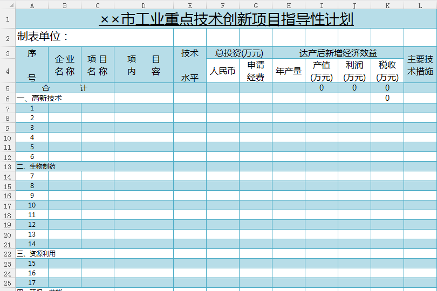Click row header 22
Image resolution: width=437 pixels, height=291 pixels.
pyautogui.click(x=8, y=254)
